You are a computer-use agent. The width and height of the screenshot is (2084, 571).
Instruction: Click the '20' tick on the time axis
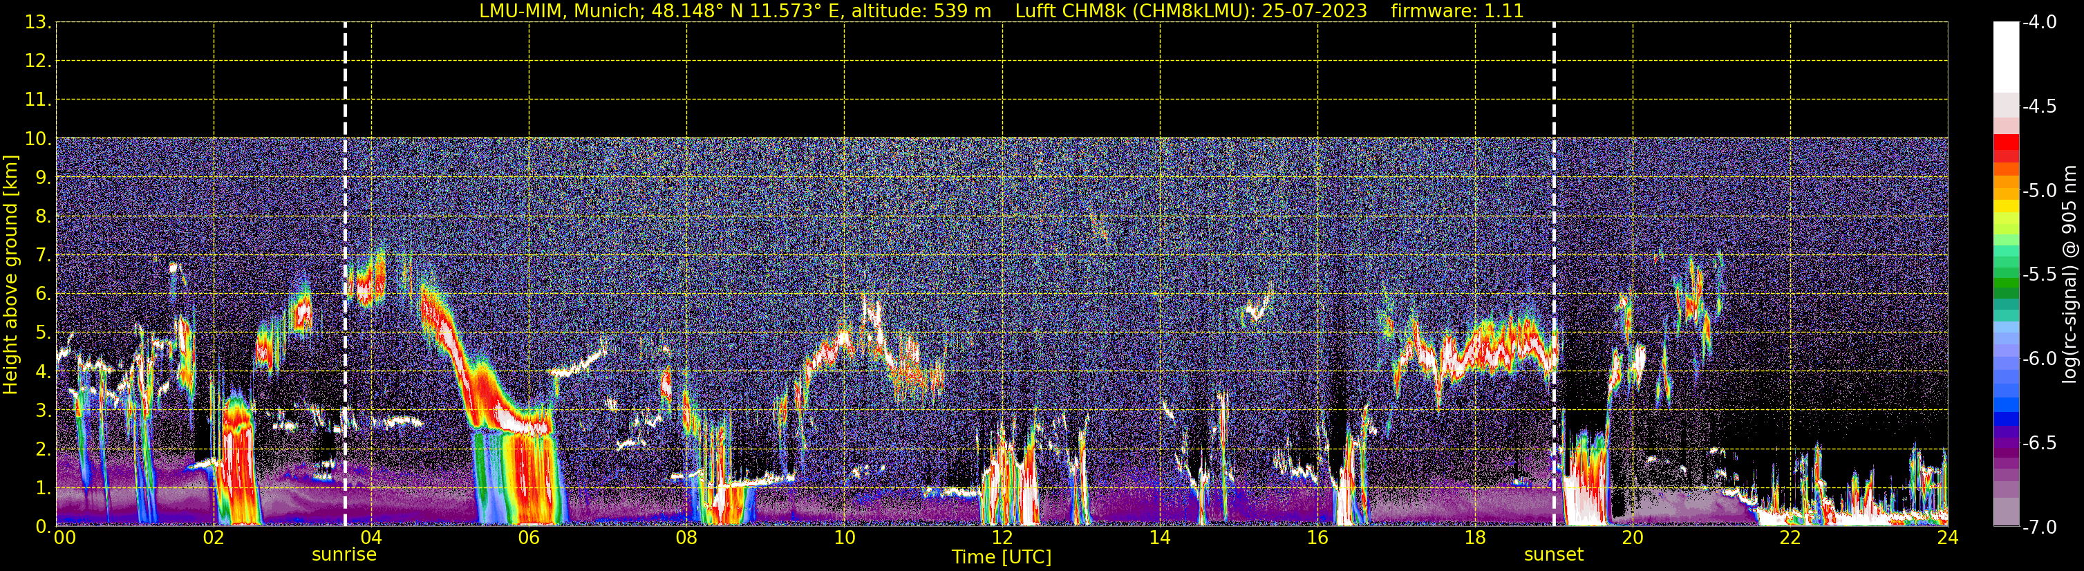(x=1633, y=538)
